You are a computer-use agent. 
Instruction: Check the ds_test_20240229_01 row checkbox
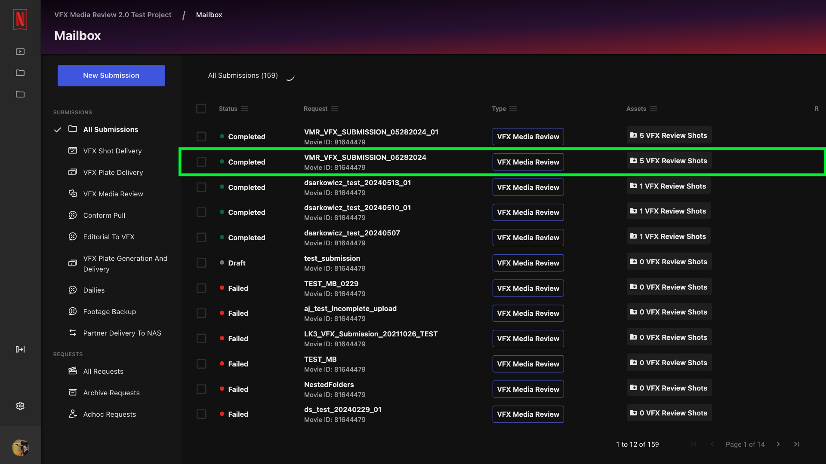201,414
